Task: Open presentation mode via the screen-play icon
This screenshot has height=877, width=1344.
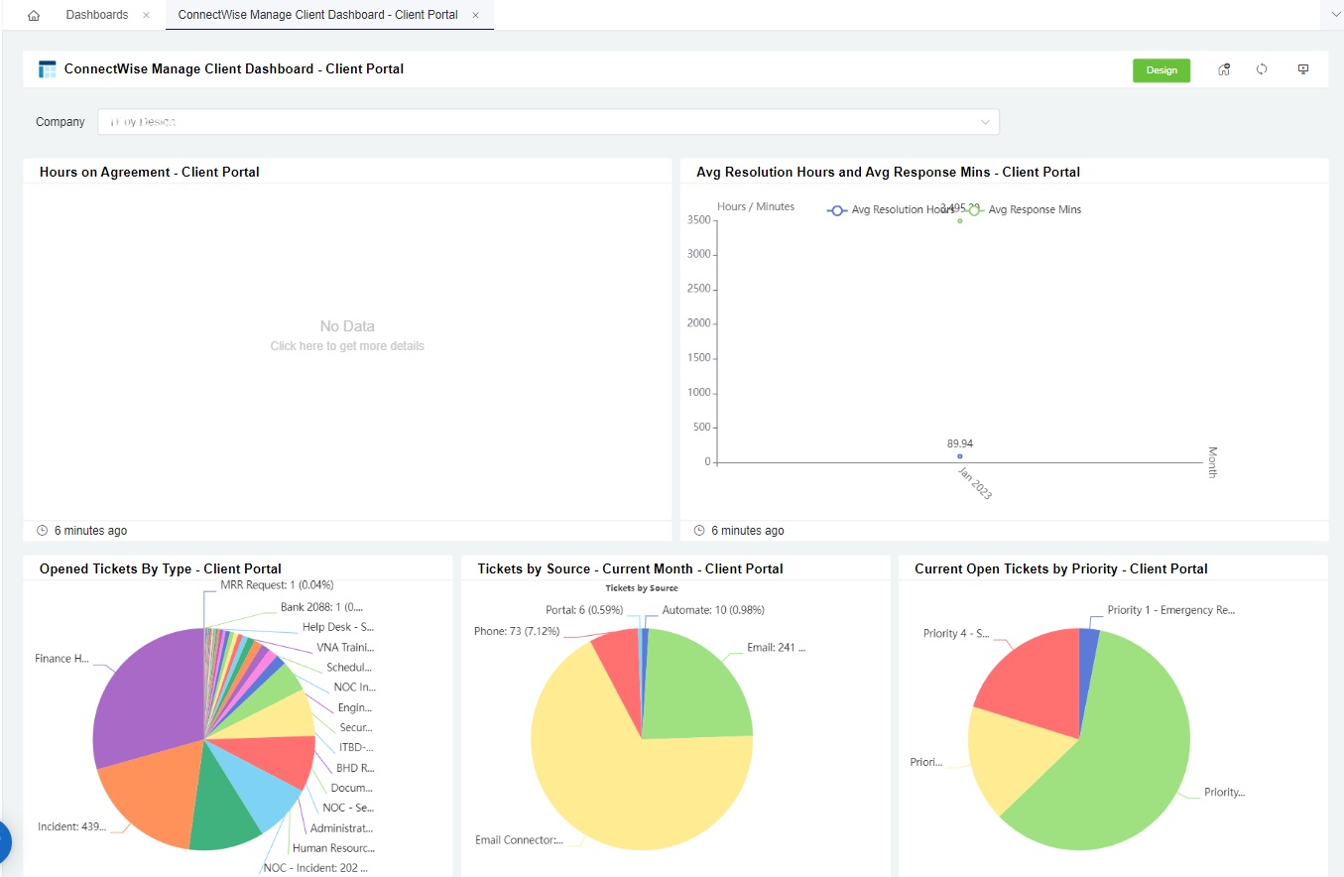Action: (1302, 69)
